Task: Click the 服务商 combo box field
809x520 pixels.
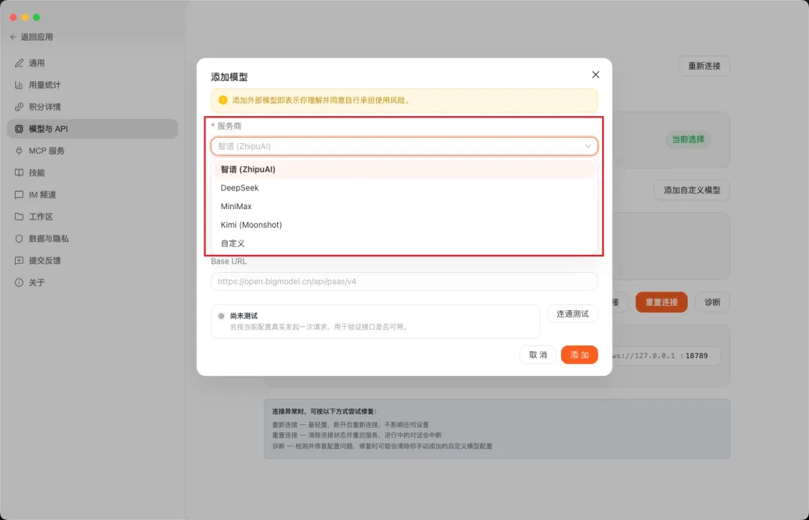Action: pyautogui.click(x=404, y=147)
